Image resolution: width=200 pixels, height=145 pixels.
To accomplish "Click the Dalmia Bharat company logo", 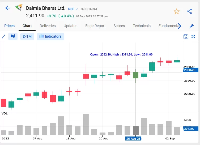I will [x=19, y=8].
